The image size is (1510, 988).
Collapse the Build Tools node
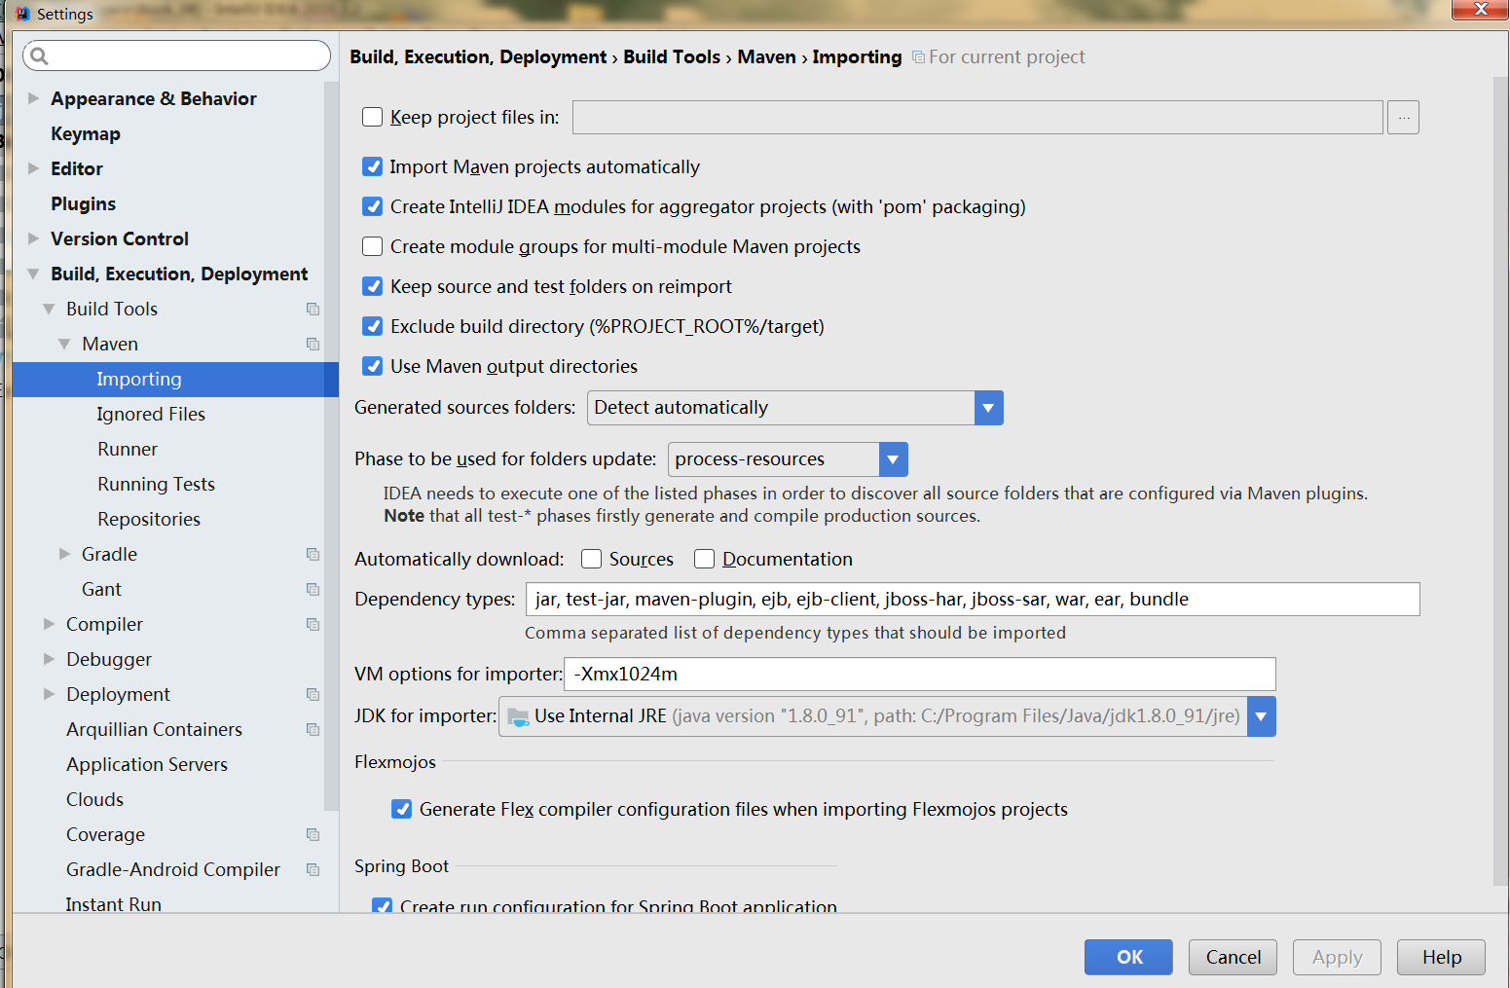click(49, 309)
